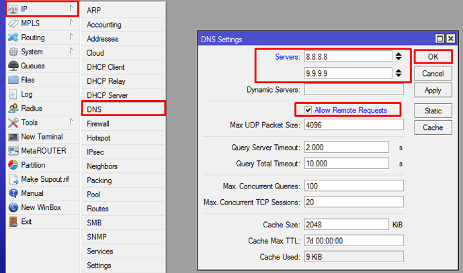Click the MetaROUTER icon

click(x=13, y=151)
